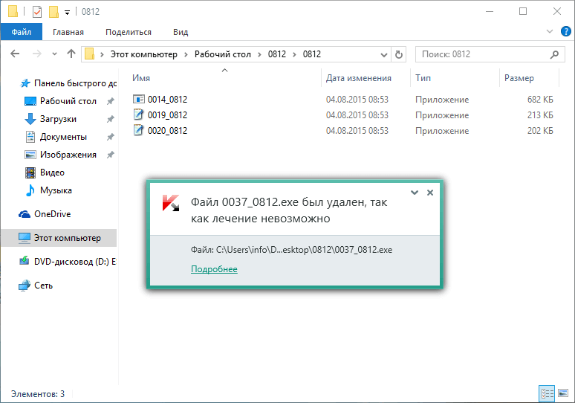Open Видео in the navigation pane
575x403 pixels.
coord(45,173)
